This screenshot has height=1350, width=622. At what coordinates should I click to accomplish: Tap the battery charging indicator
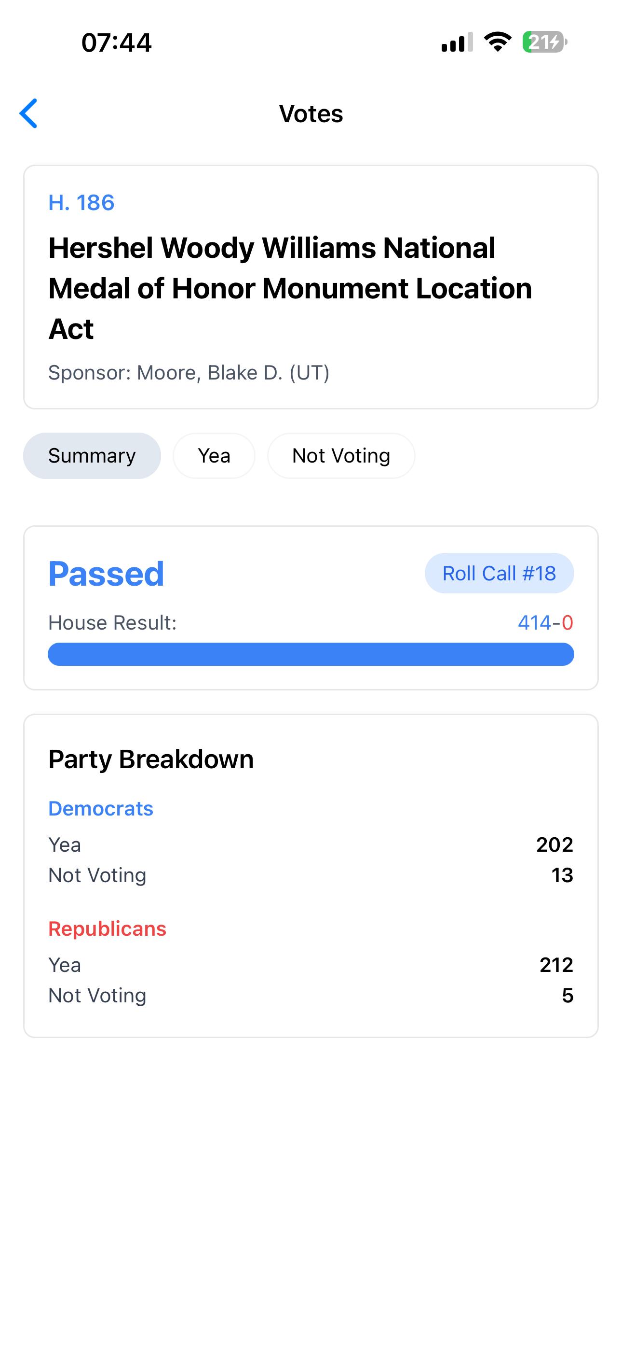point(544,42)
